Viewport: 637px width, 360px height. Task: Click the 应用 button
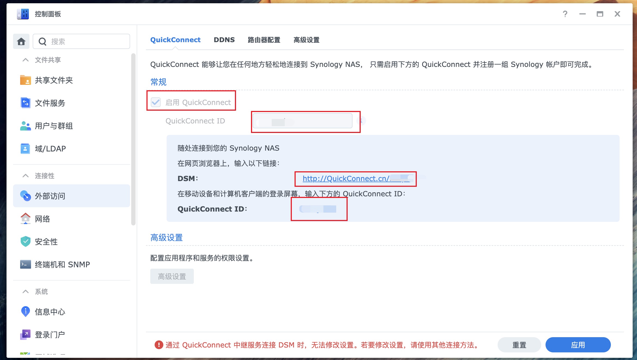point(578,345)
